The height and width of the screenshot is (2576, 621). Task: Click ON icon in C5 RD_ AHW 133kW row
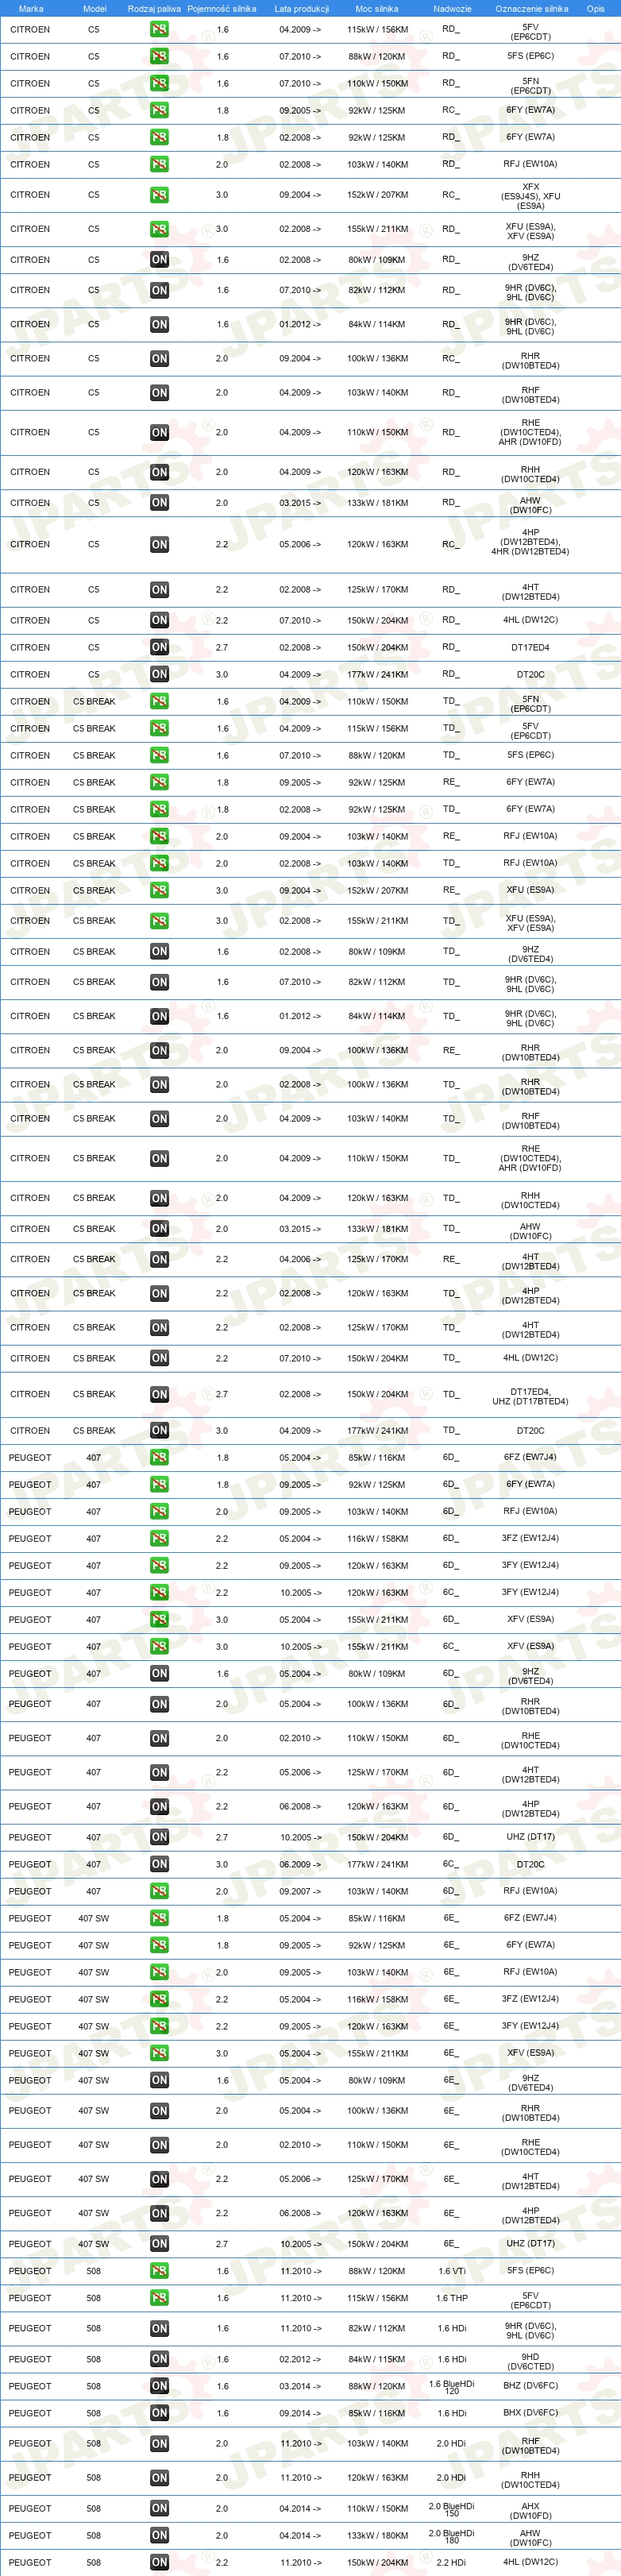click(x=159, y=503)
